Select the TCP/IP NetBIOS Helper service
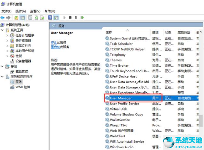204x150 pixels. click(152, 49)
